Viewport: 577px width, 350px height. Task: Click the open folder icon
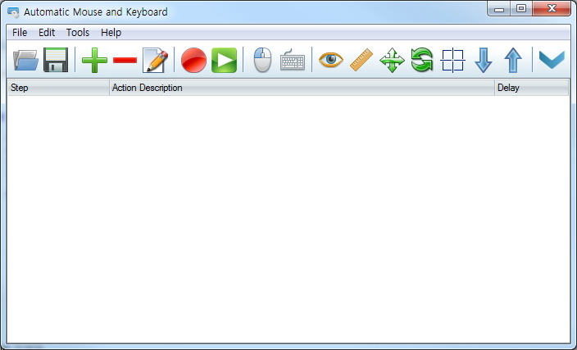[26, 61]
